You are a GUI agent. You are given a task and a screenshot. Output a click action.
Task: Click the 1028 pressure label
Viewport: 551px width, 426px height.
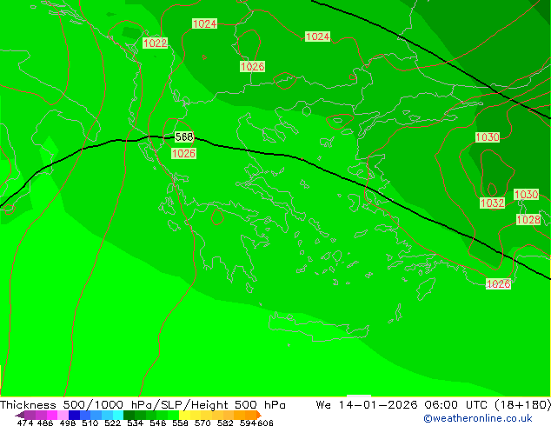pyautogui.click(x=528, y=219)
